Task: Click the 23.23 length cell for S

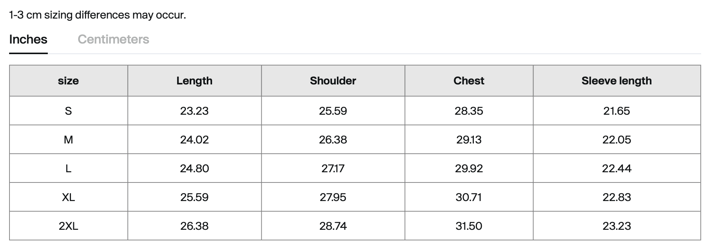Action: click(194, 111)
